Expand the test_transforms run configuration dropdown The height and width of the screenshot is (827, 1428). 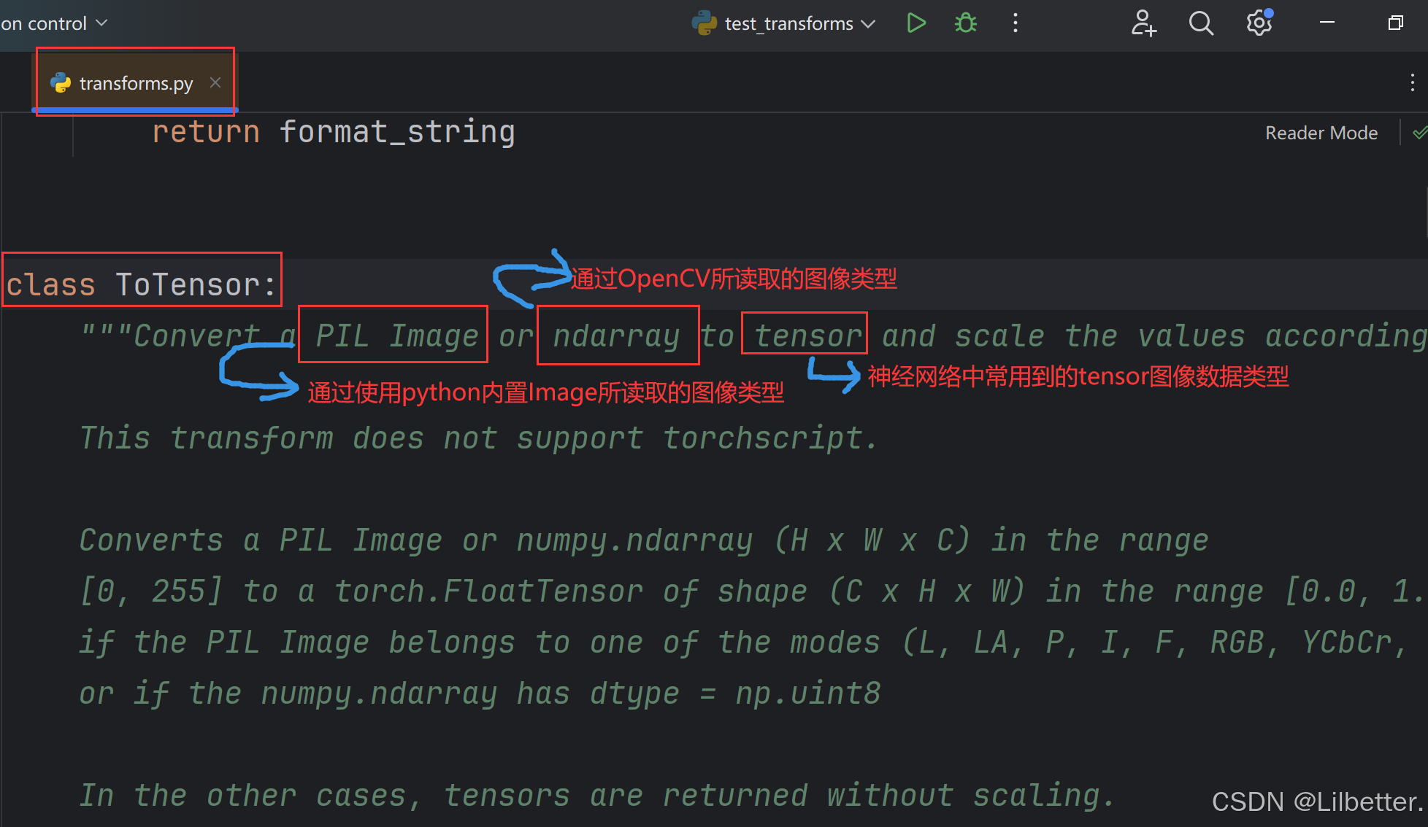coord(868,23)
